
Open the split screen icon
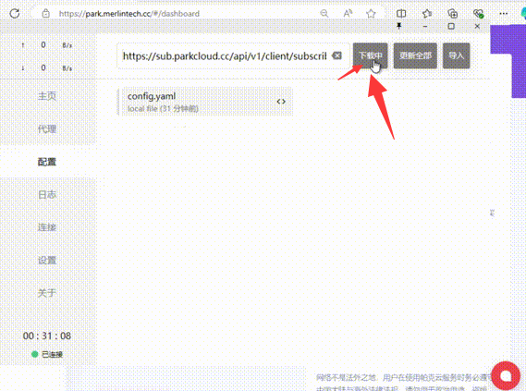[x=401, y=14]
